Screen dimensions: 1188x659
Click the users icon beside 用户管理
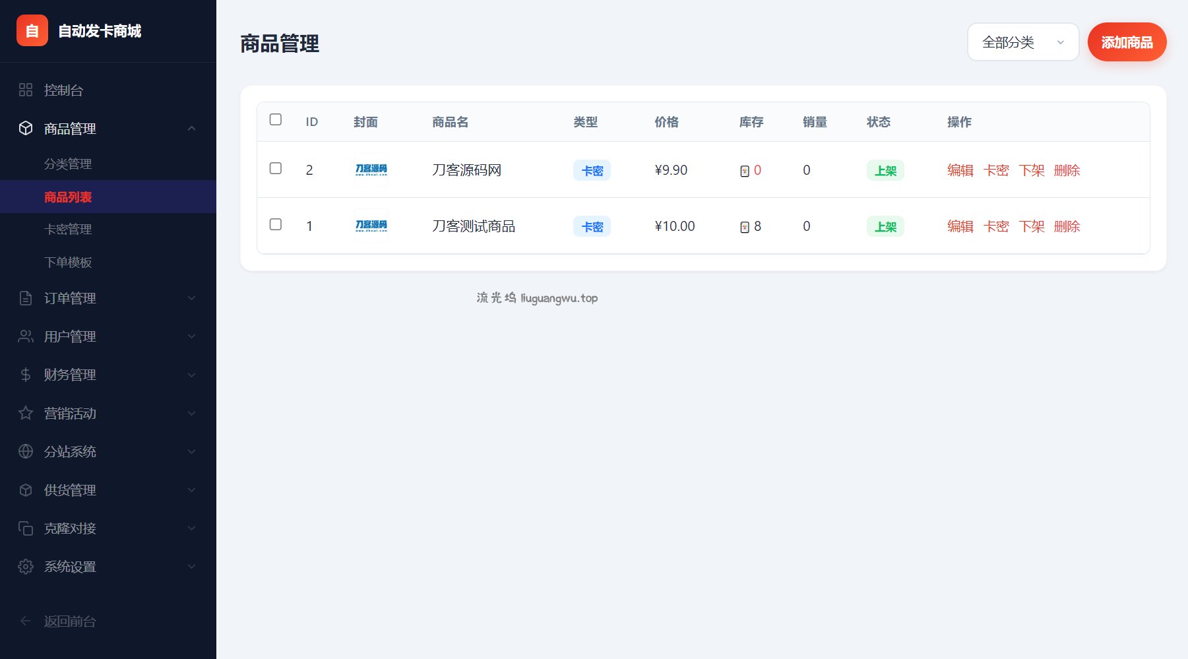click(26, 336)
